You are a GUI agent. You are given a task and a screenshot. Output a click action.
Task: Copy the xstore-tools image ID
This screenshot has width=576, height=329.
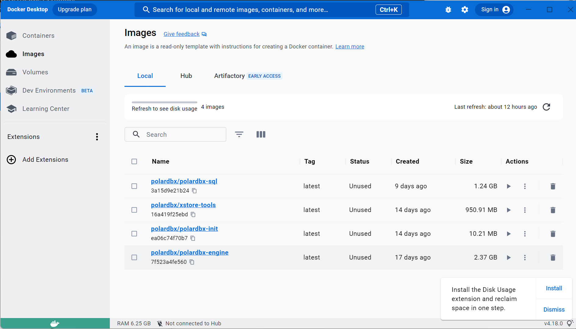193,214
